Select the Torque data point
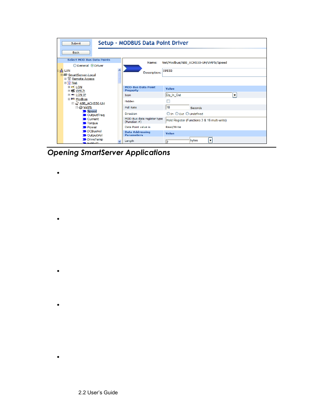This screenshot has height=418, width=323. 92,123
